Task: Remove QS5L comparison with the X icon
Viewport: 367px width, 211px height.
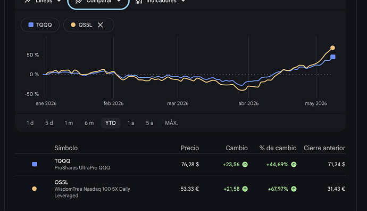Action: 100,25
